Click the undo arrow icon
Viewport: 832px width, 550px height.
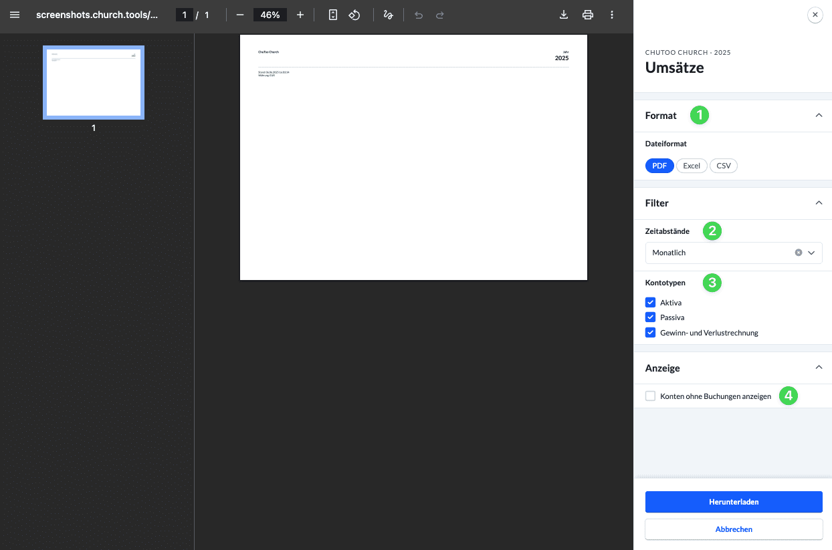point(419,15)
